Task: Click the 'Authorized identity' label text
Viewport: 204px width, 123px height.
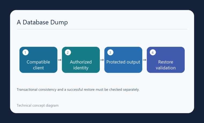Action: pos(81,65)
